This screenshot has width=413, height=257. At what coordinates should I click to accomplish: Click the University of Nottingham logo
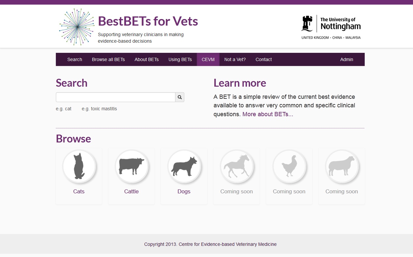pyautogui.click(x=331, y=27)
